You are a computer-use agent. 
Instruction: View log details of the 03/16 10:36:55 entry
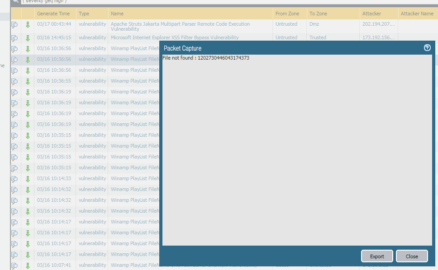(x=14, y=81)
